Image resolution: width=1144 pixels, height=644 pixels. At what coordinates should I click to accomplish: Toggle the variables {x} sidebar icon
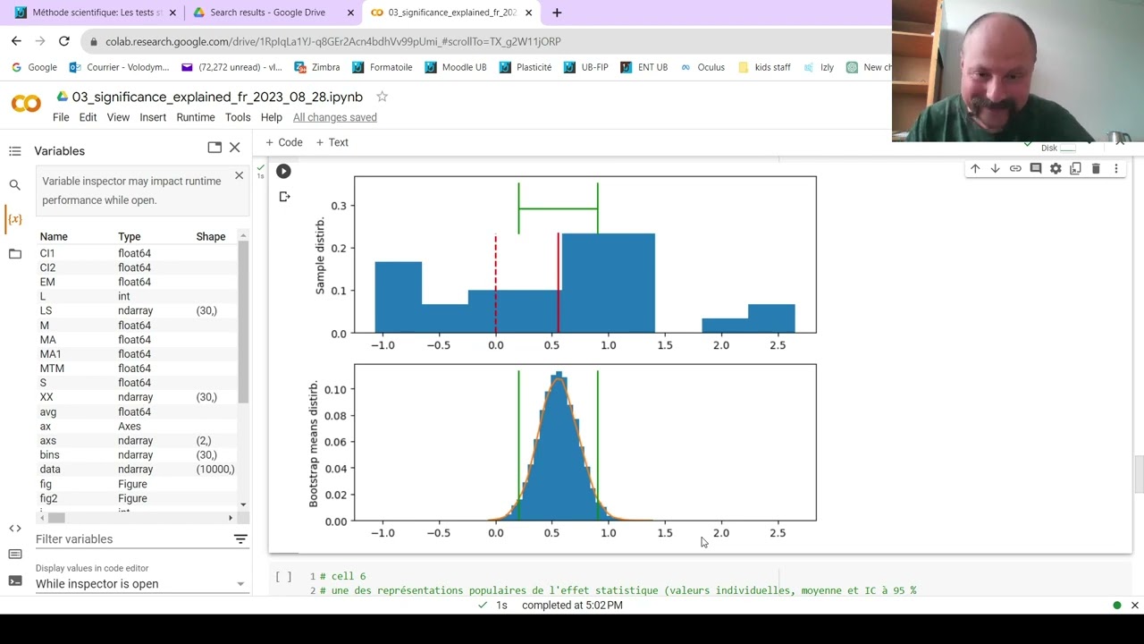14,219
